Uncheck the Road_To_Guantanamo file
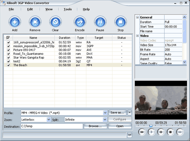190x141 pixels. pyautogui.click(x=8, y=54)
